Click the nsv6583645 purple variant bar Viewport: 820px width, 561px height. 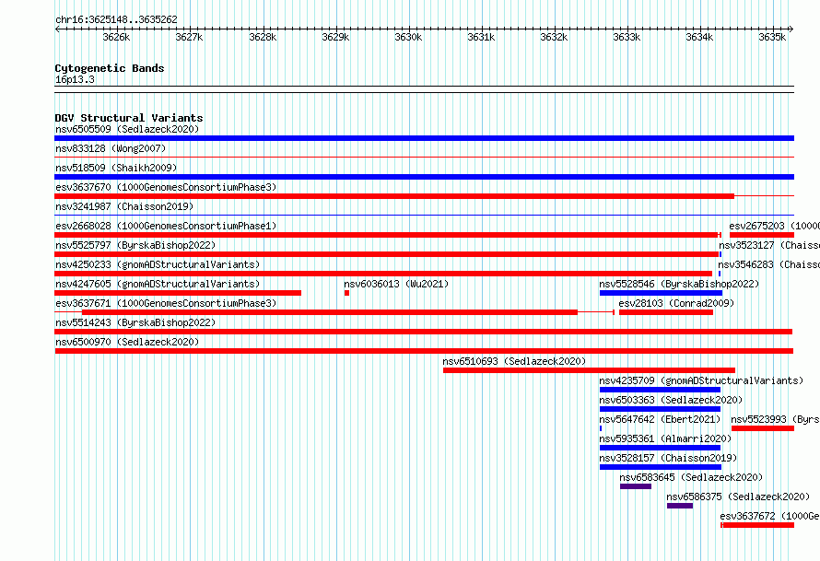tap(636, 486)
